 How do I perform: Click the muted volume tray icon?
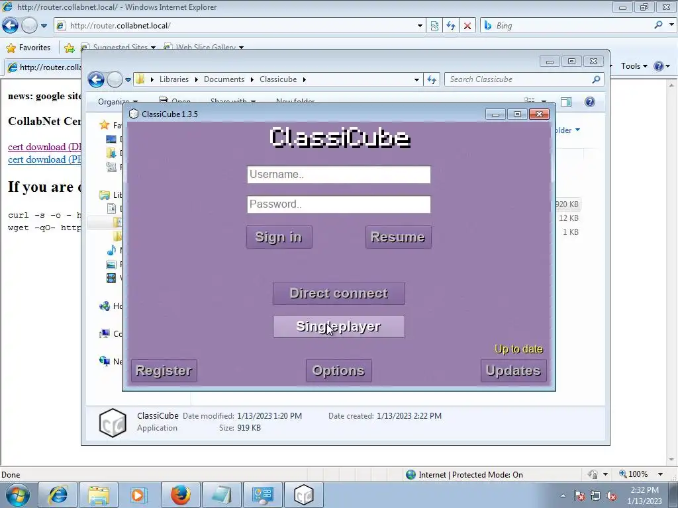click(611, 495)
